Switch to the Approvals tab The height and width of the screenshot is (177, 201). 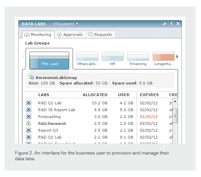70,35
